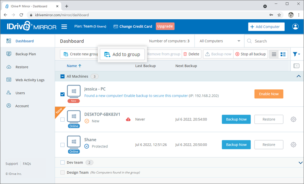
Task: Click the Last Backup column header
Action: click(x=146, y=66)
